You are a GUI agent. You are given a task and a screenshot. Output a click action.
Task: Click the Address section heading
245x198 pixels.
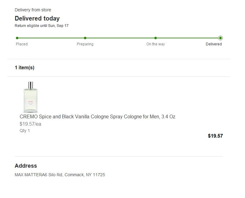(x=26, y=166)
